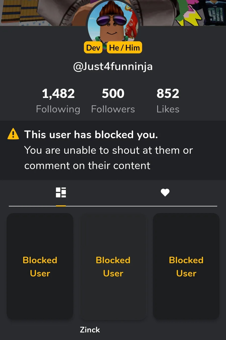Tap the @Just4funninja username
The image size is (226, 340).
pyautogui.click(x=113, y=66)
